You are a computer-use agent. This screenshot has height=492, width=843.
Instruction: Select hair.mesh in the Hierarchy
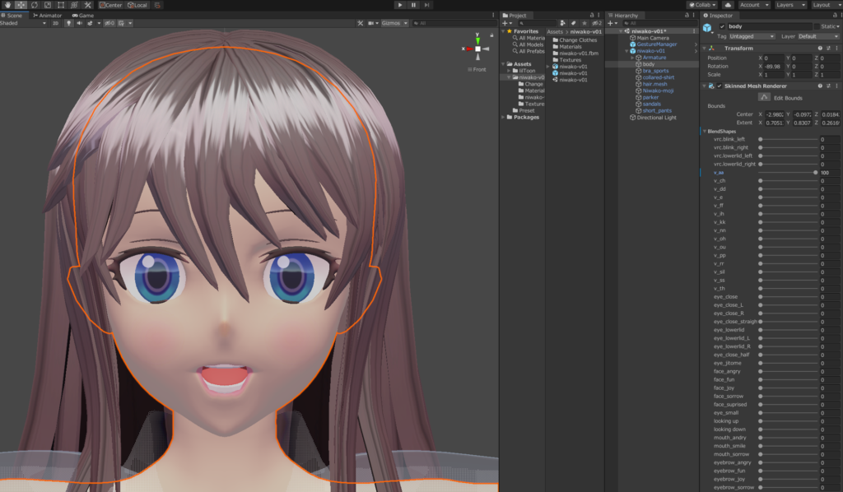[x=655, y=84]
